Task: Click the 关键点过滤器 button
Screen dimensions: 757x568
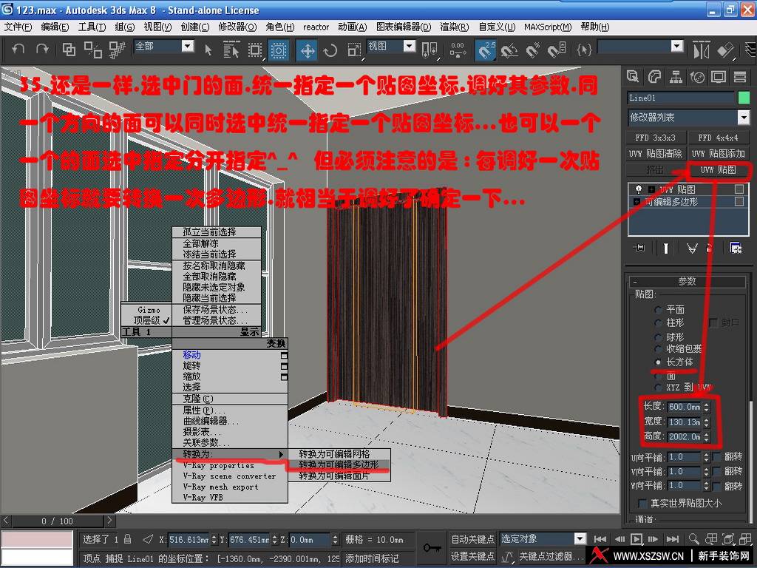Action: (550, 556)
